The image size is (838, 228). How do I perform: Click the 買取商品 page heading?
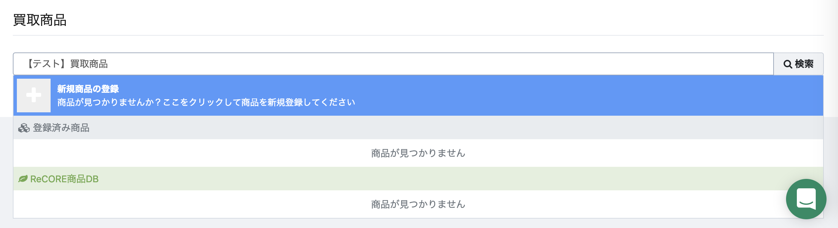(40, 20)
